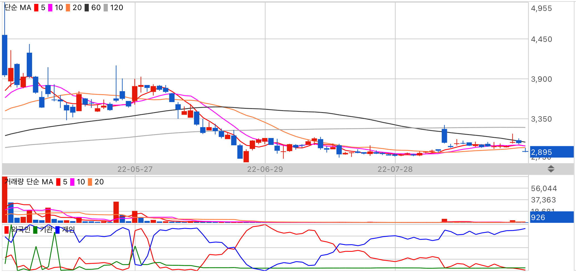Viewport: 576px width, 273px height.
Task: Click the red 5-day MA swatch in price legend
Action: click(36, 8)
